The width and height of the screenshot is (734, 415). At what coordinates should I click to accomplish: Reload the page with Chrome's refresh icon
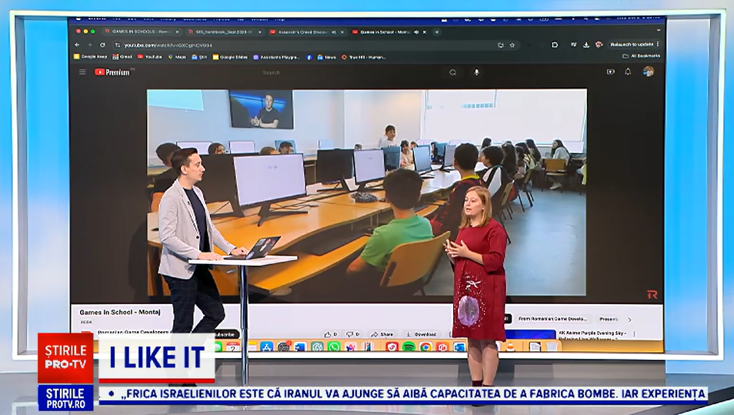coord(102,45)
